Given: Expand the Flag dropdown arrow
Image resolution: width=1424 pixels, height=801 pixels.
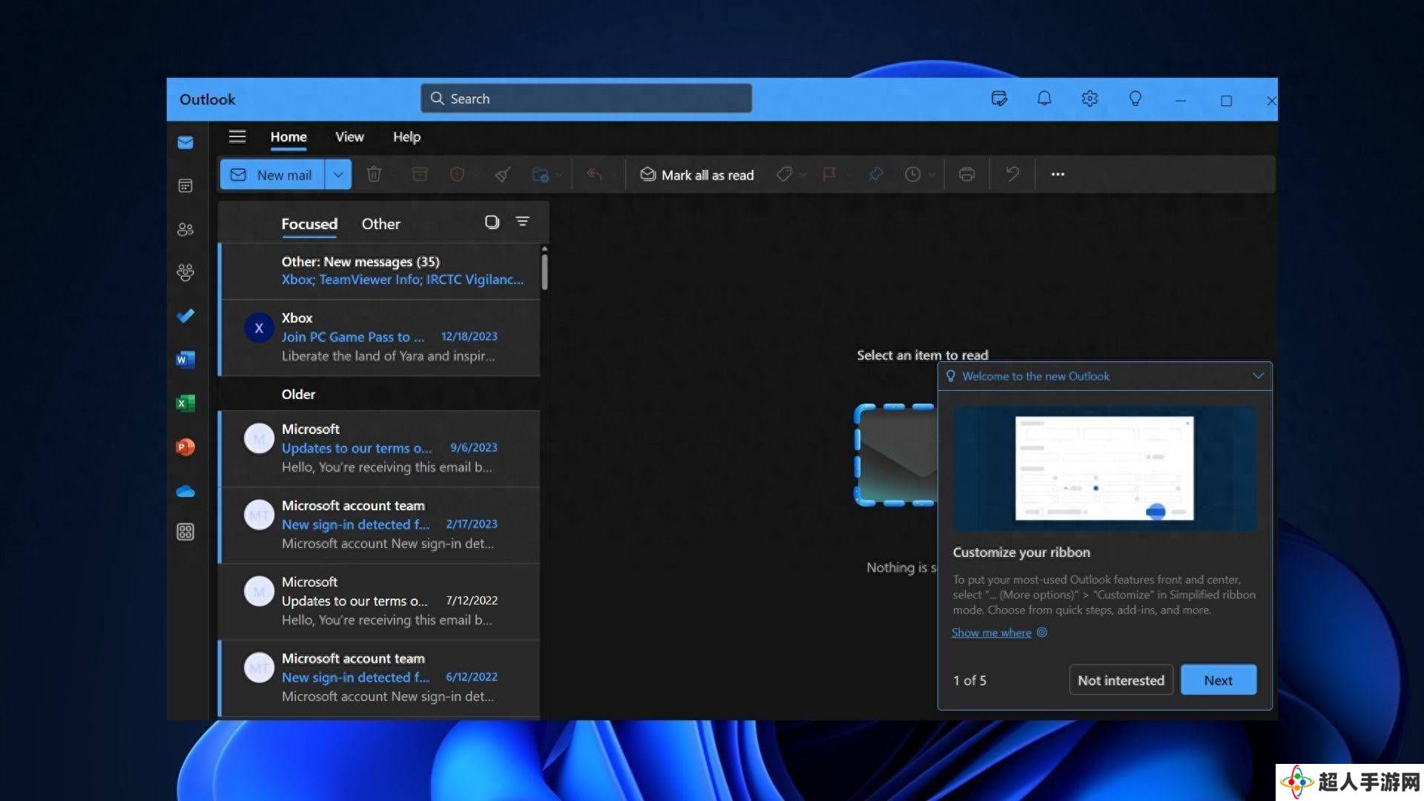Looking at the screenshot, I should click(x=848, y=175).
